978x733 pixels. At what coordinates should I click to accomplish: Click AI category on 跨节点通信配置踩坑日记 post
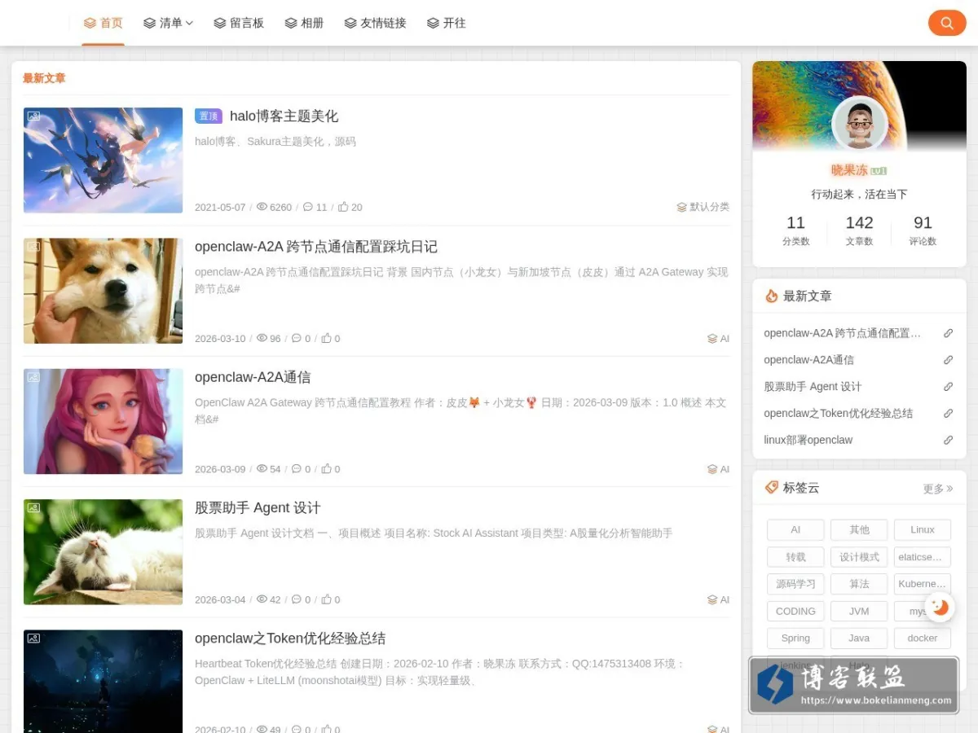[718, 339]
